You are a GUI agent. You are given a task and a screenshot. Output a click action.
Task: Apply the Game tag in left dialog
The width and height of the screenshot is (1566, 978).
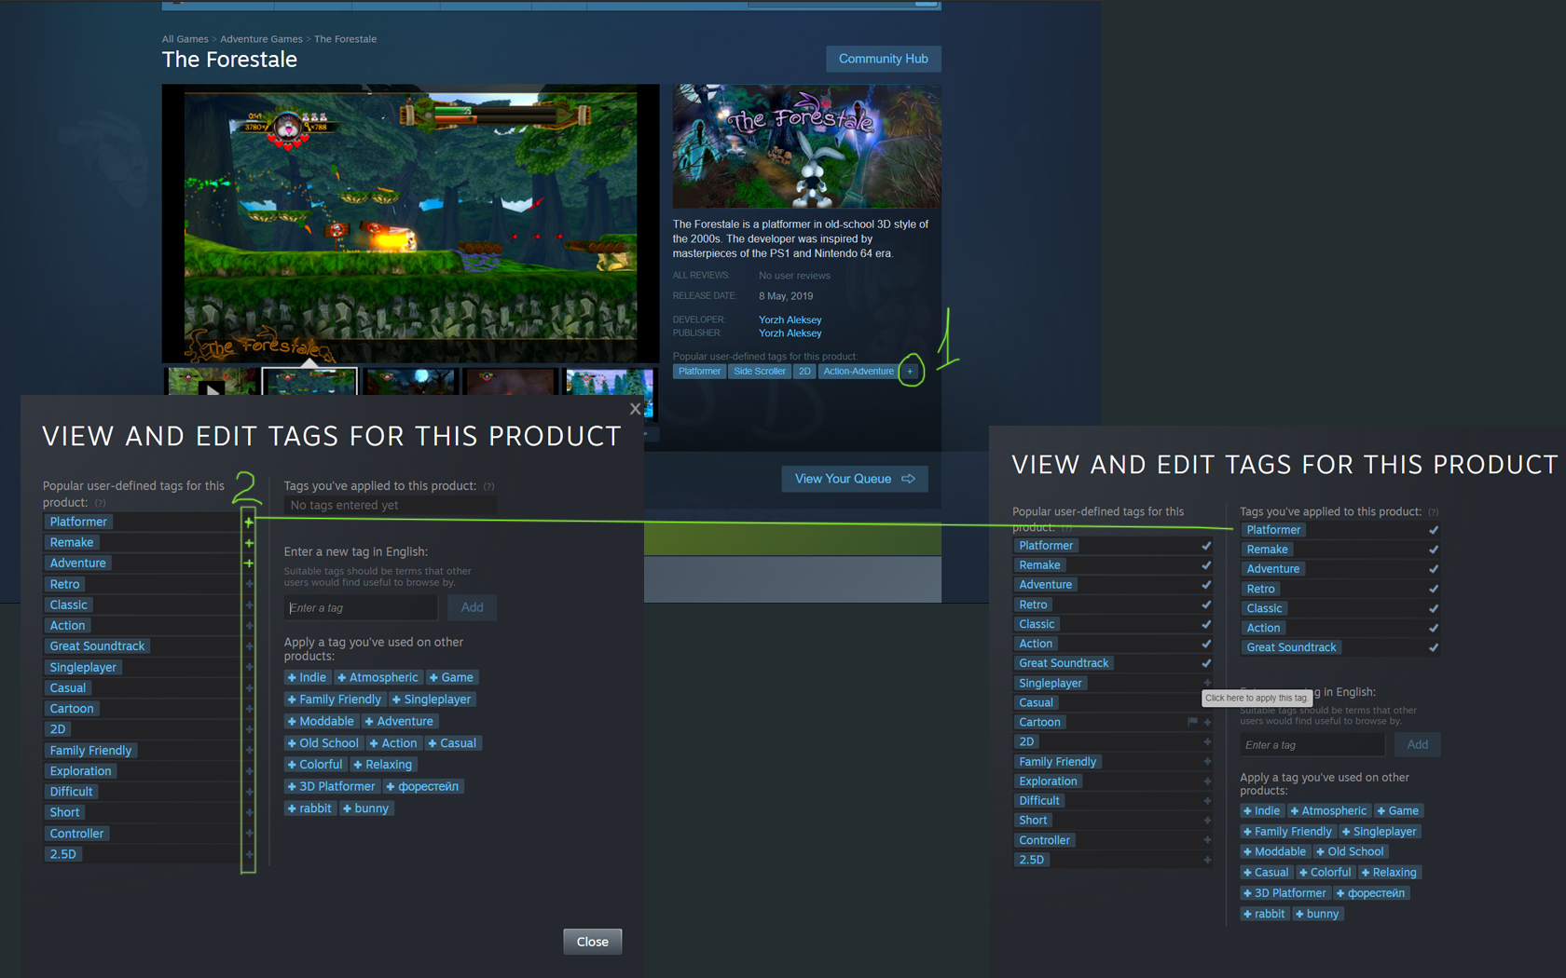[451, 678]
